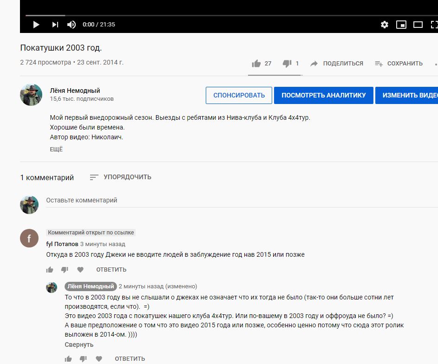This screenshot has width=438, height=364.
Task: Open ПОСМОТРЕТЬ АНАЛИТИКУ
Action: click(x=323, y=95)
